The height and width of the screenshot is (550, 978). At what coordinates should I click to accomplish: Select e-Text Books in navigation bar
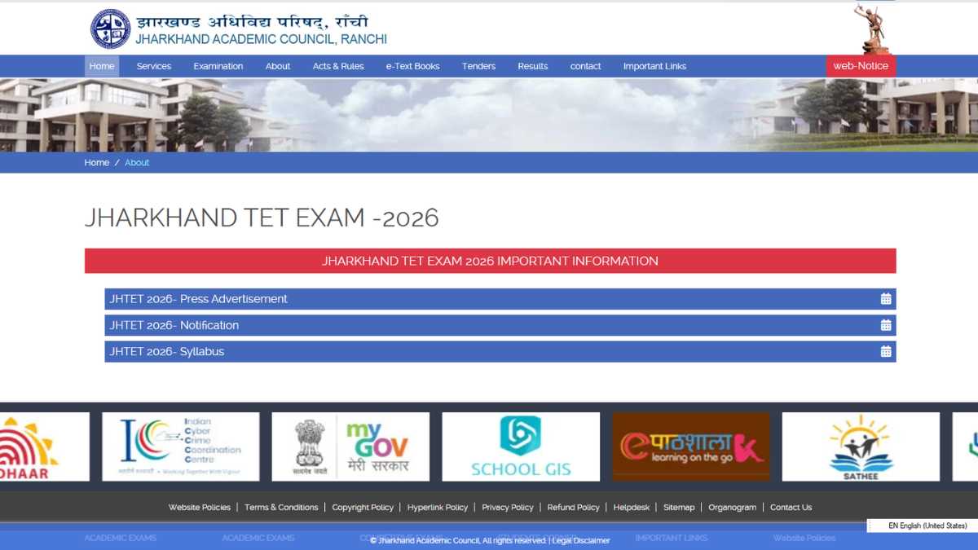point(412,67)
